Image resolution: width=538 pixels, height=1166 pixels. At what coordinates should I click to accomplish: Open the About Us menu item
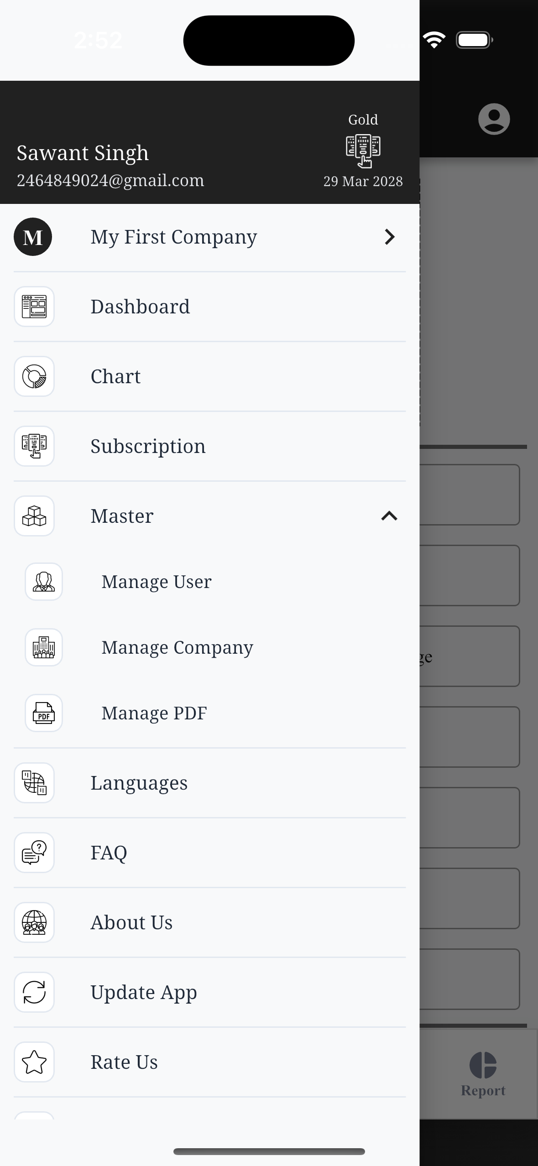(131, 922)
